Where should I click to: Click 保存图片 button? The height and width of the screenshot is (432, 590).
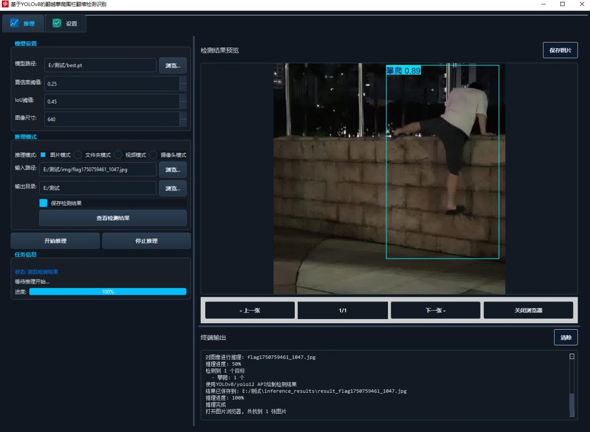coord(560,50)
